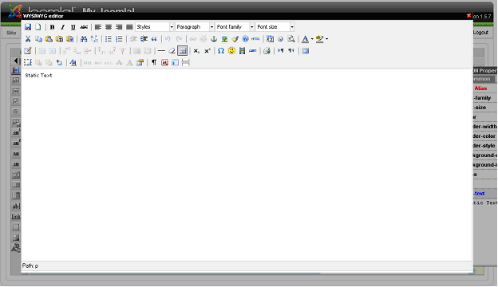The width and height of the screenshot is (498, 287).
Task: Open the Font size dropdown
Action: 275,27
